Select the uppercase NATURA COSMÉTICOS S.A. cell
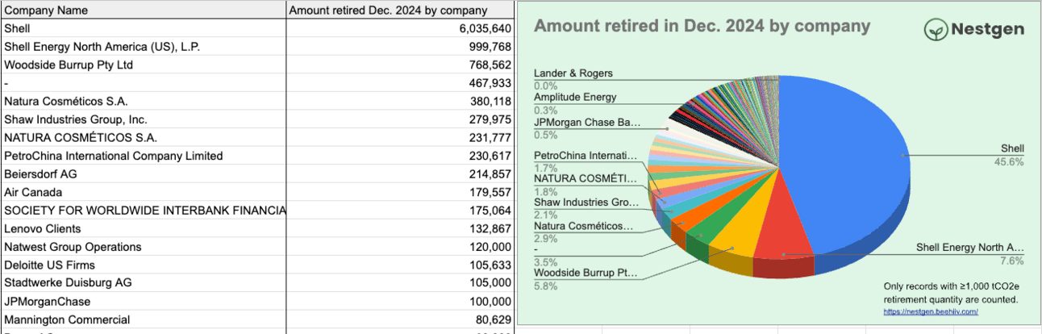1042x334 pixels. pos(144,137)
